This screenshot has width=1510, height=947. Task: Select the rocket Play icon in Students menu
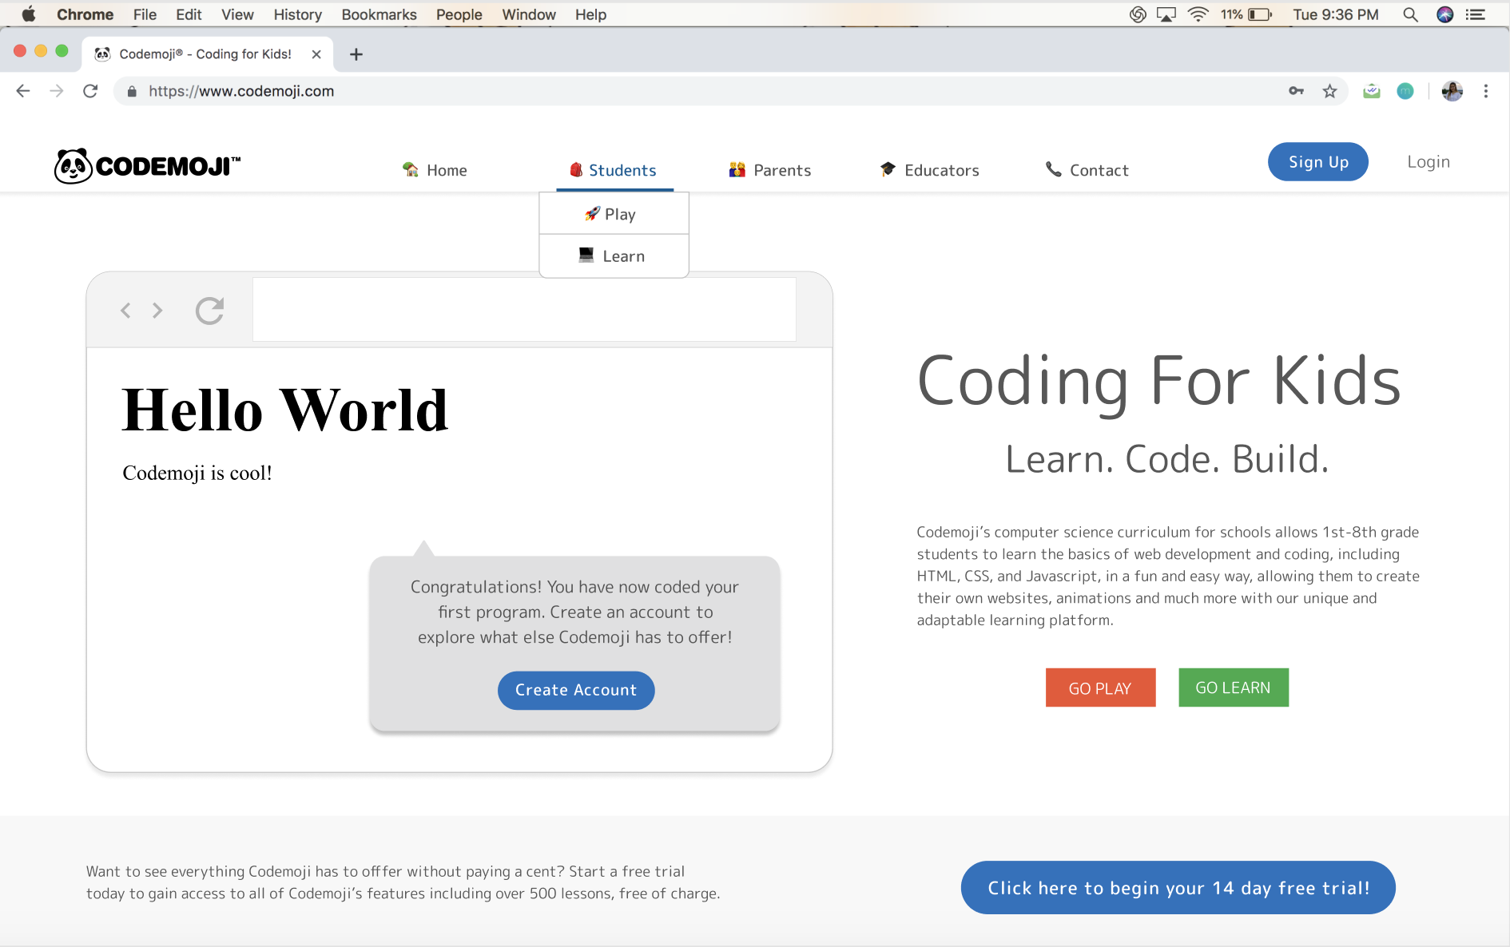click(x=593, y=213)
